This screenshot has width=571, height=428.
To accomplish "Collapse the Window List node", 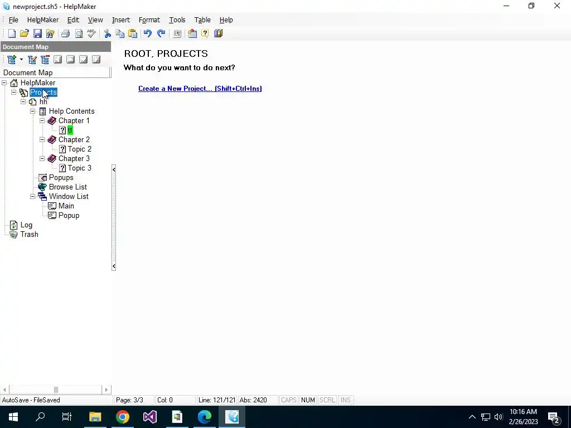I will point(33,197).
